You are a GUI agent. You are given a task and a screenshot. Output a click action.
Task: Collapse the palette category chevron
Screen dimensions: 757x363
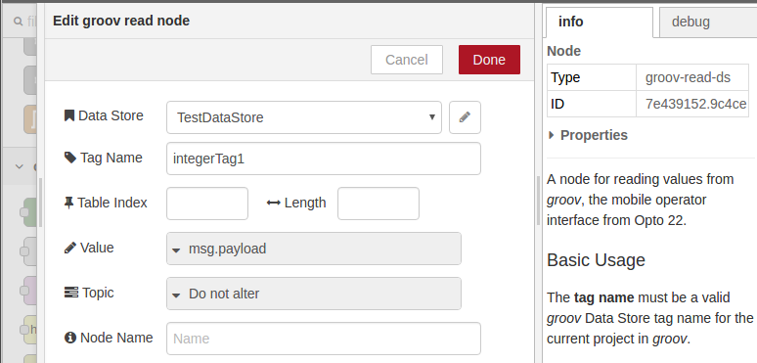pos(20,166)
